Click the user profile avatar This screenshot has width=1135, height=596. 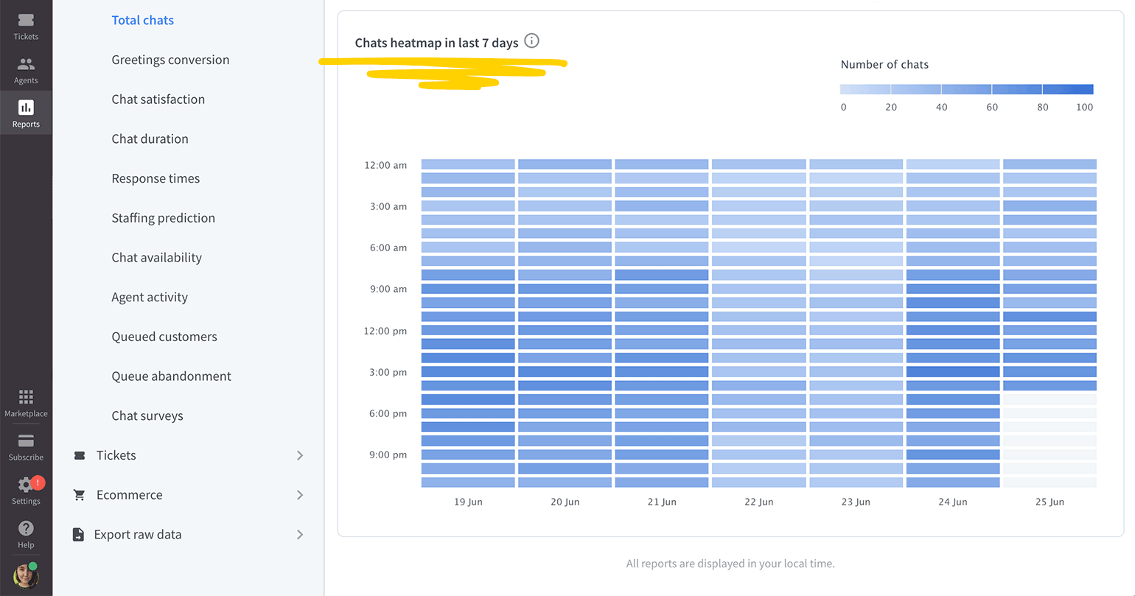pyautogui.click(x=26, y=575)
